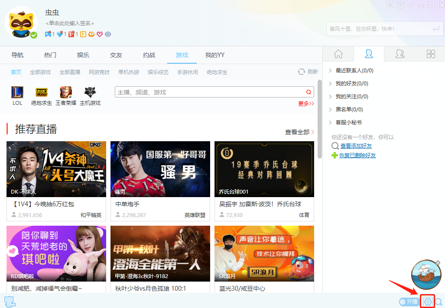Viewport: 445px width, 308px height.
Task: Select the 娱乐综艺 sub-tab
Action: (158, 72)
